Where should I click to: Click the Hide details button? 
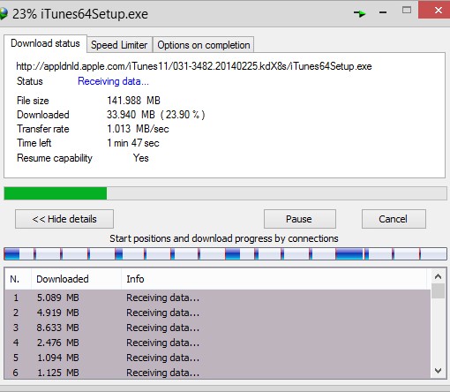[x=64, y=219]
